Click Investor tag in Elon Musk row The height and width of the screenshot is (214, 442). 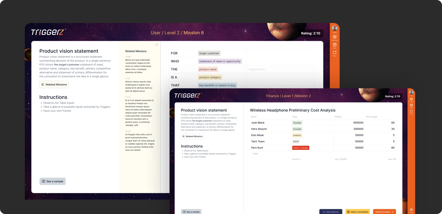coord(297,135)
